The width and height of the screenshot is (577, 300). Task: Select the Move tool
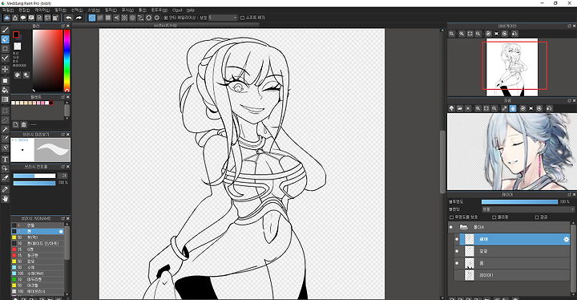tap(5, 69)
